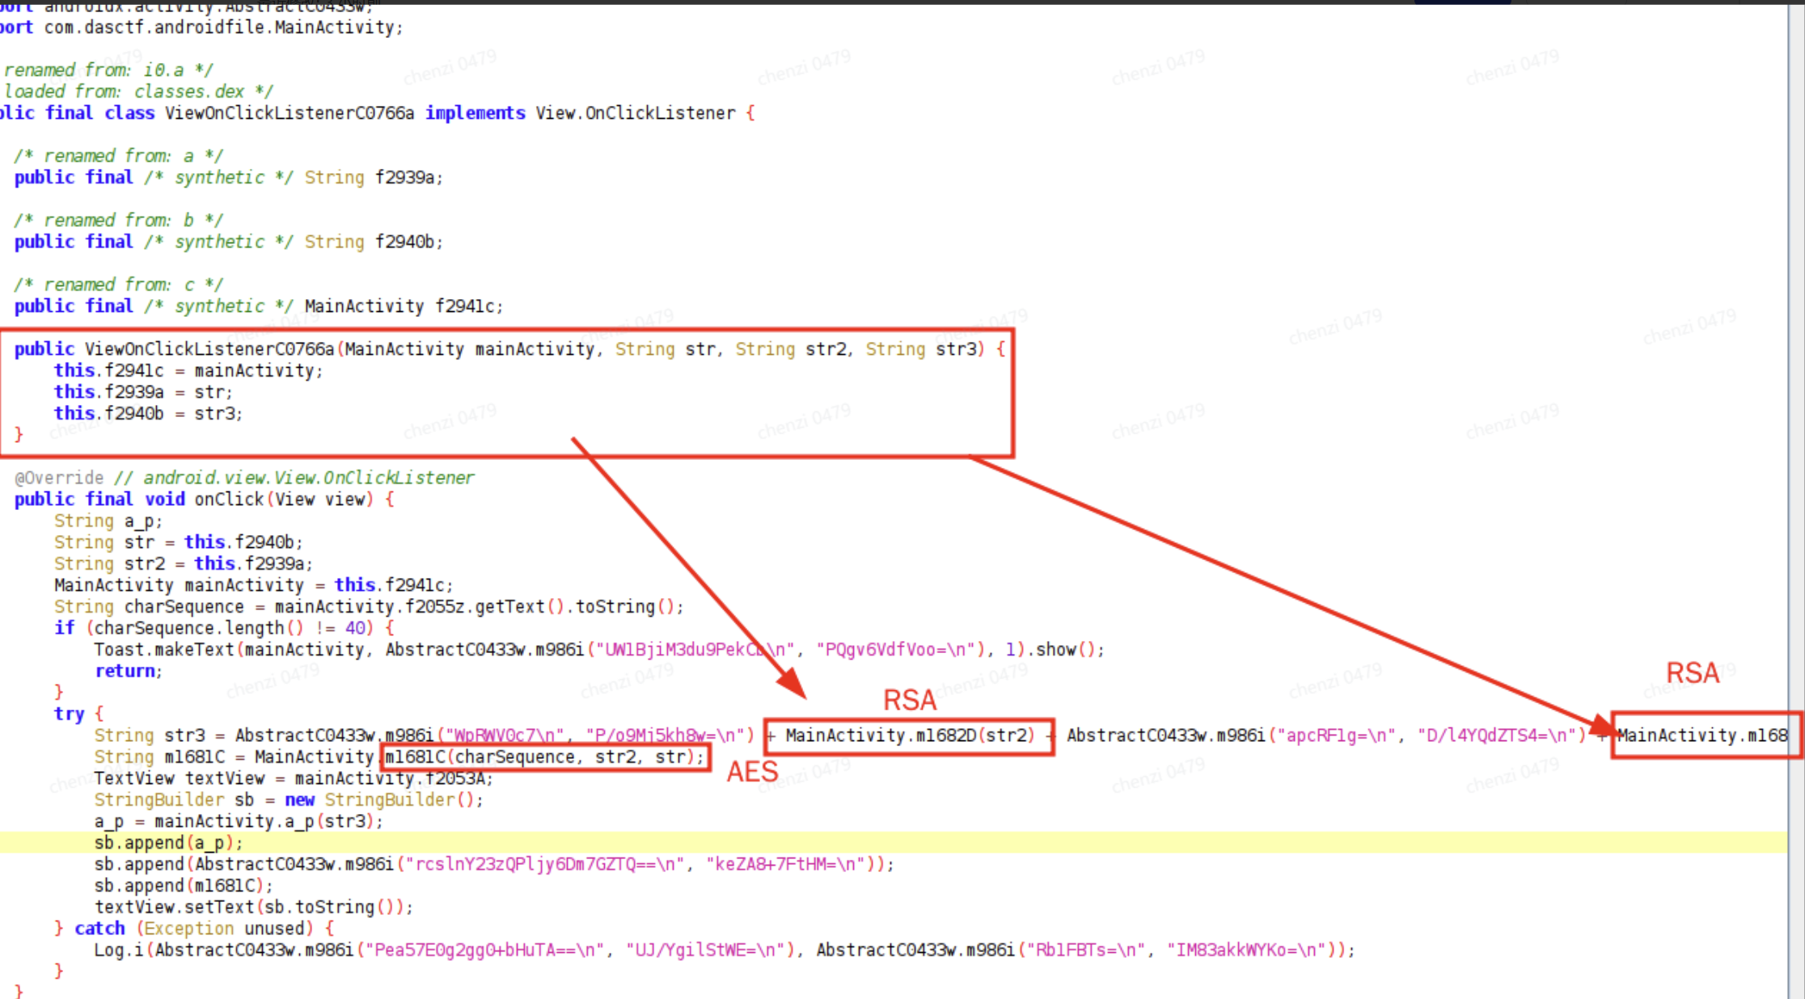Screen dimensions: 1805x999
Task: Click the constructor name ViewOnClickListenerC0766a(MainActivity
Action: [209, 349]
